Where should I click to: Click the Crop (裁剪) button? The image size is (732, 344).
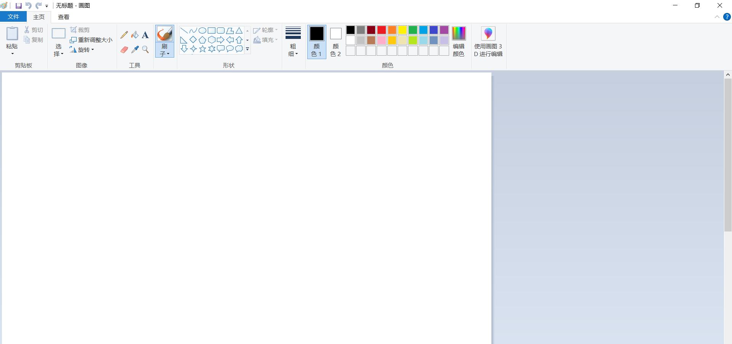pos(80,30)
